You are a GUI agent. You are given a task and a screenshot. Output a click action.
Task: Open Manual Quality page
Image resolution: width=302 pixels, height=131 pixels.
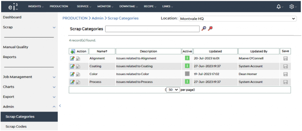[x=15, y=47]
